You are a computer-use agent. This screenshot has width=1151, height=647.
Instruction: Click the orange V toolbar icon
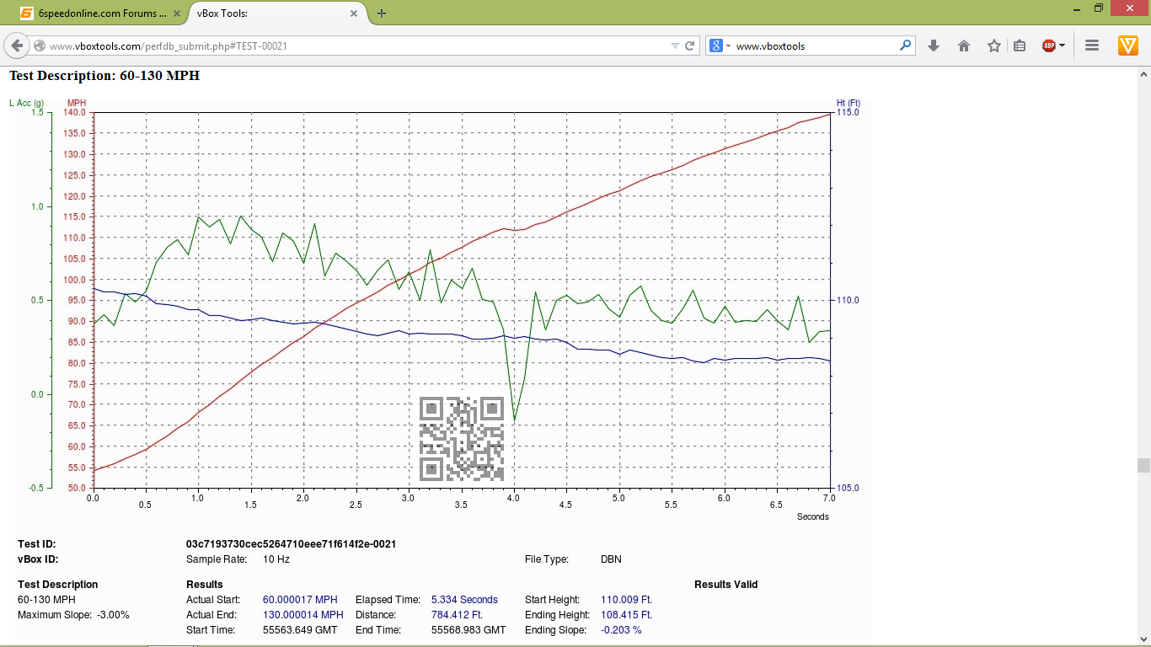tap(1127, 45)
